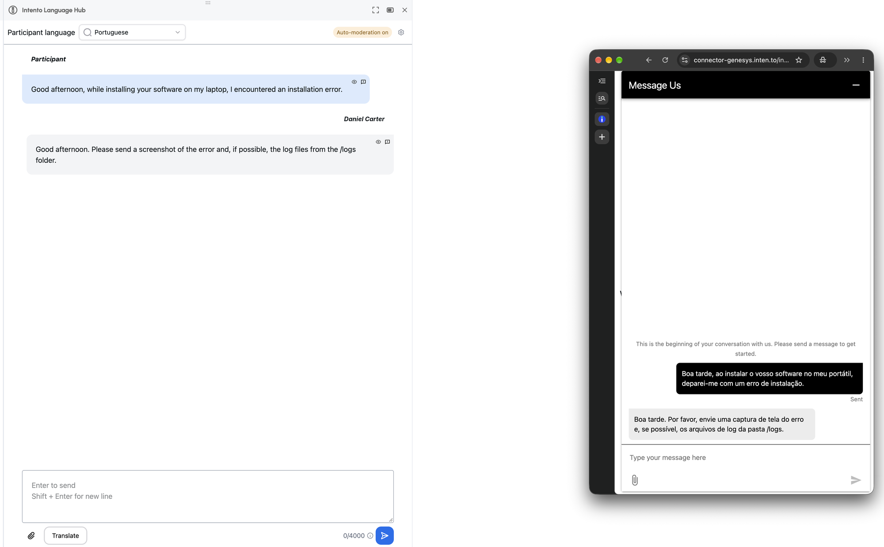The image size is (884, 547).
Task: Send message in Message Us chat
Action: [856, 480]
